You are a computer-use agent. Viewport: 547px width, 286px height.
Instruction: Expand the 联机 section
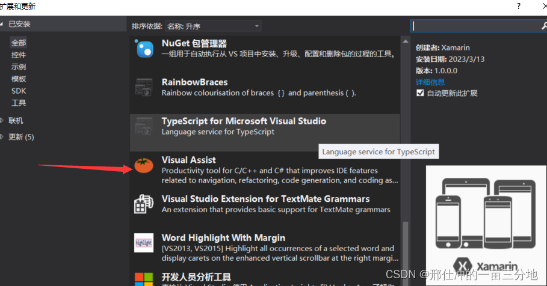[x=2, y=121]
